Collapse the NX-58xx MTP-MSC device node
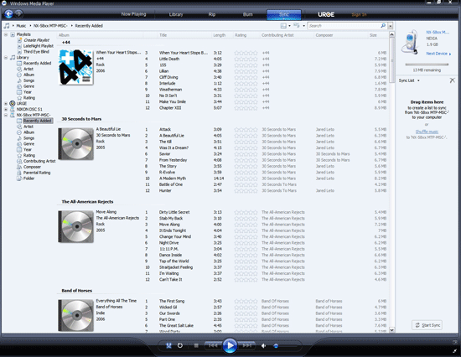This screenshot has height=357, width=461. click(x=6, y=115)
